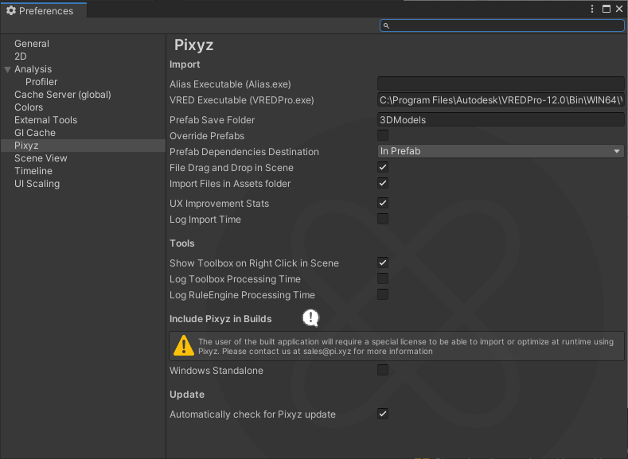
Task: Click the preferences search field
Action: pyautogui.click(x=501, y=25)
